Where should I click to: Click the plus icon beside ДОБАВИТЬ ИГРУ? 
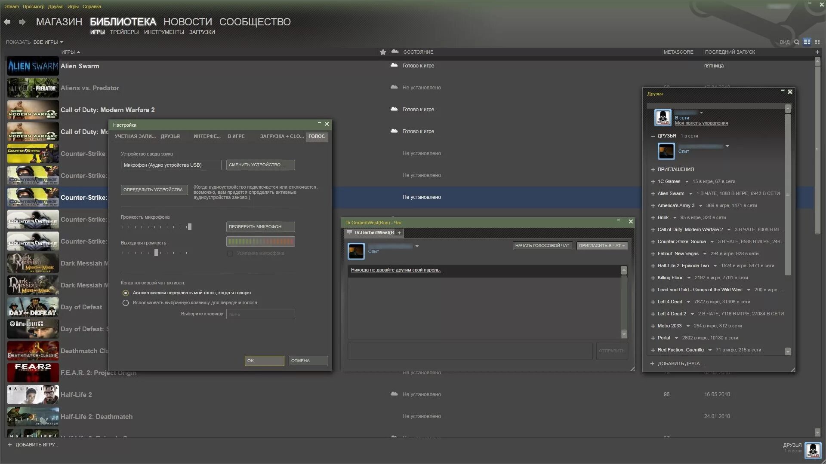coord(10,445)
